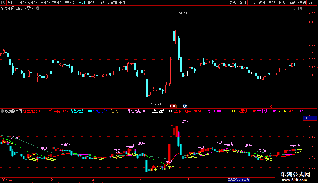Activate the 画线 drawing tools

(272, 3)
